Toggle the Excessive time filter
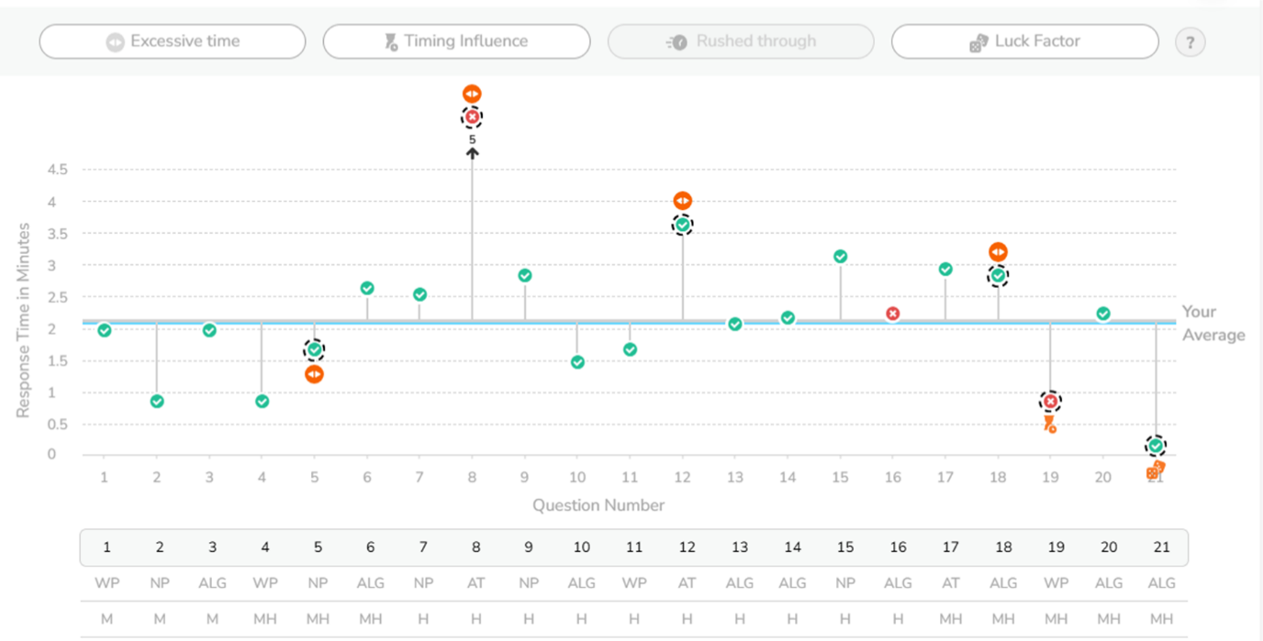Viewport: 1263px width, 641px height. click(x=173, y=41)
